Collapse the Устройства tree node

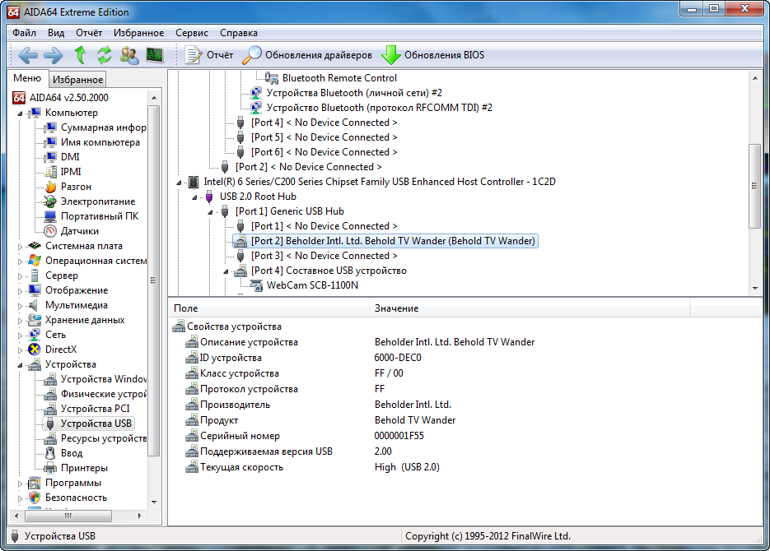coord(21,364)
